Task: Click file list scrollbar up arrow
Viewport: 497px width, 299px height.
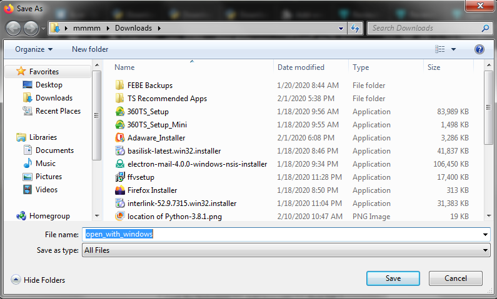Action: pos(489,66)
